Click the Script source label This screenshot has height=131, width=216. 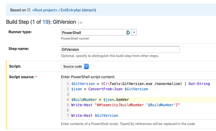pos(22,77)
